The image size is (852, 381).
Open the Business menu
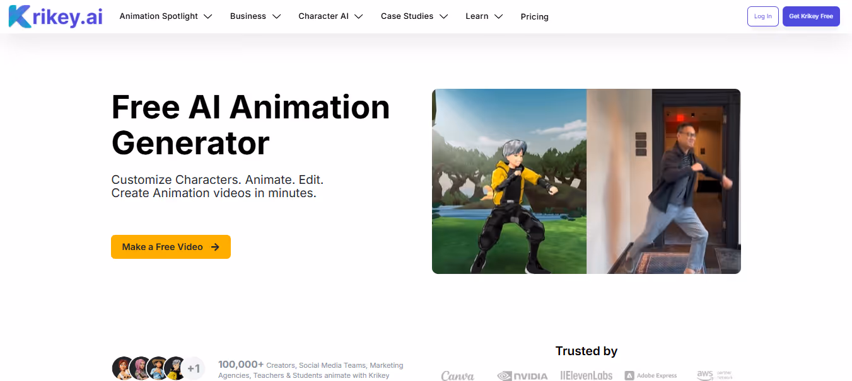[x=248, y=16]
